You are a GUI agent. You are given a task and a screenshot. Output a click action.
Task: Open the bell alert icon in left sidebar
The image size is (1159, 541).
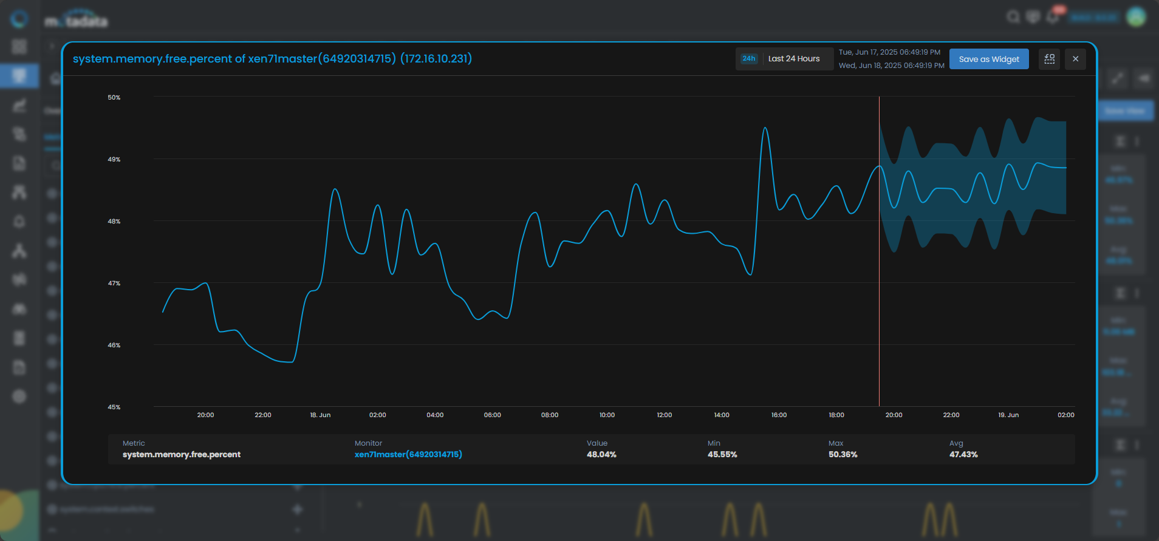pyautogui.click(x=19, y=222)
